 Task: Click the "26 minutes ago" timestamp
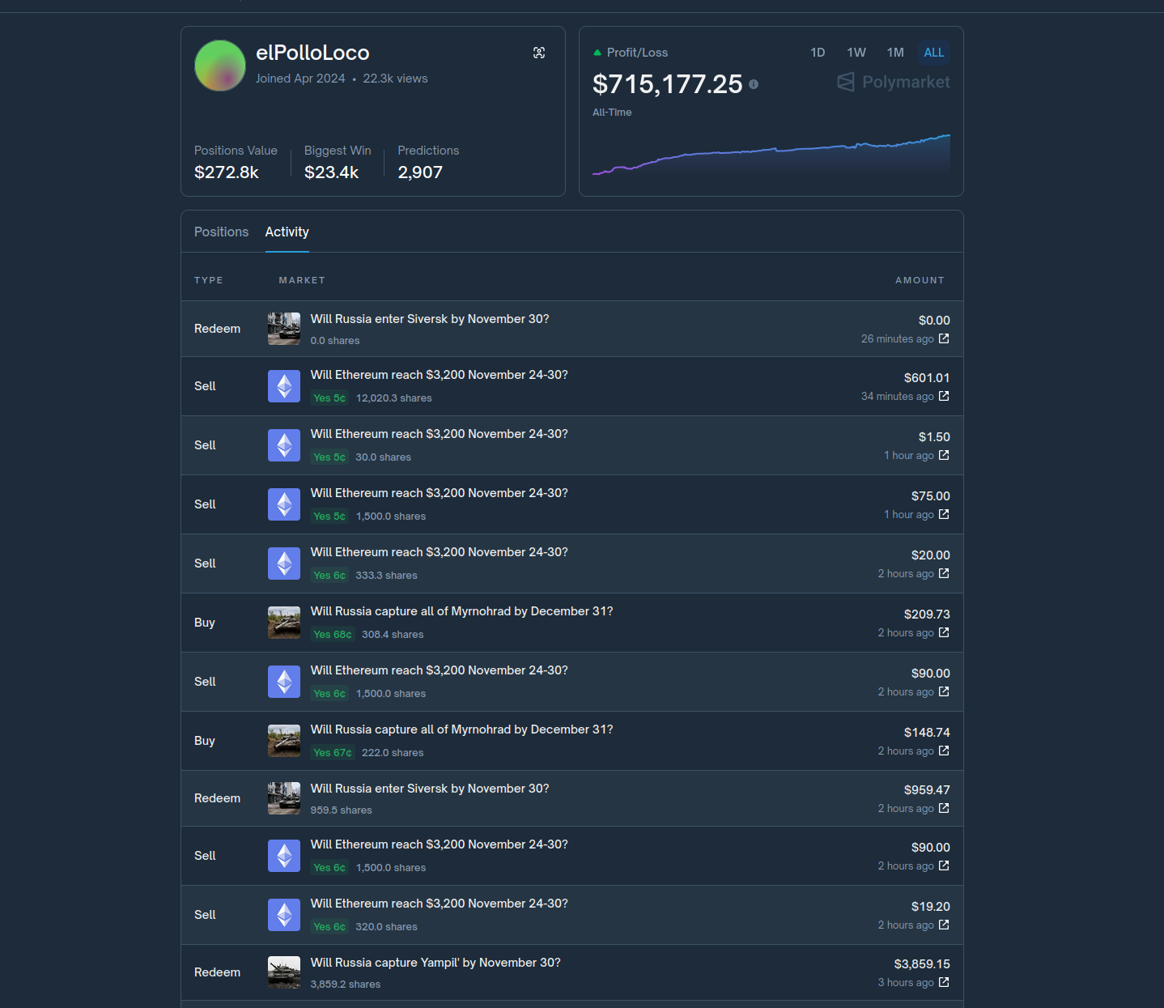coord(898,339)
